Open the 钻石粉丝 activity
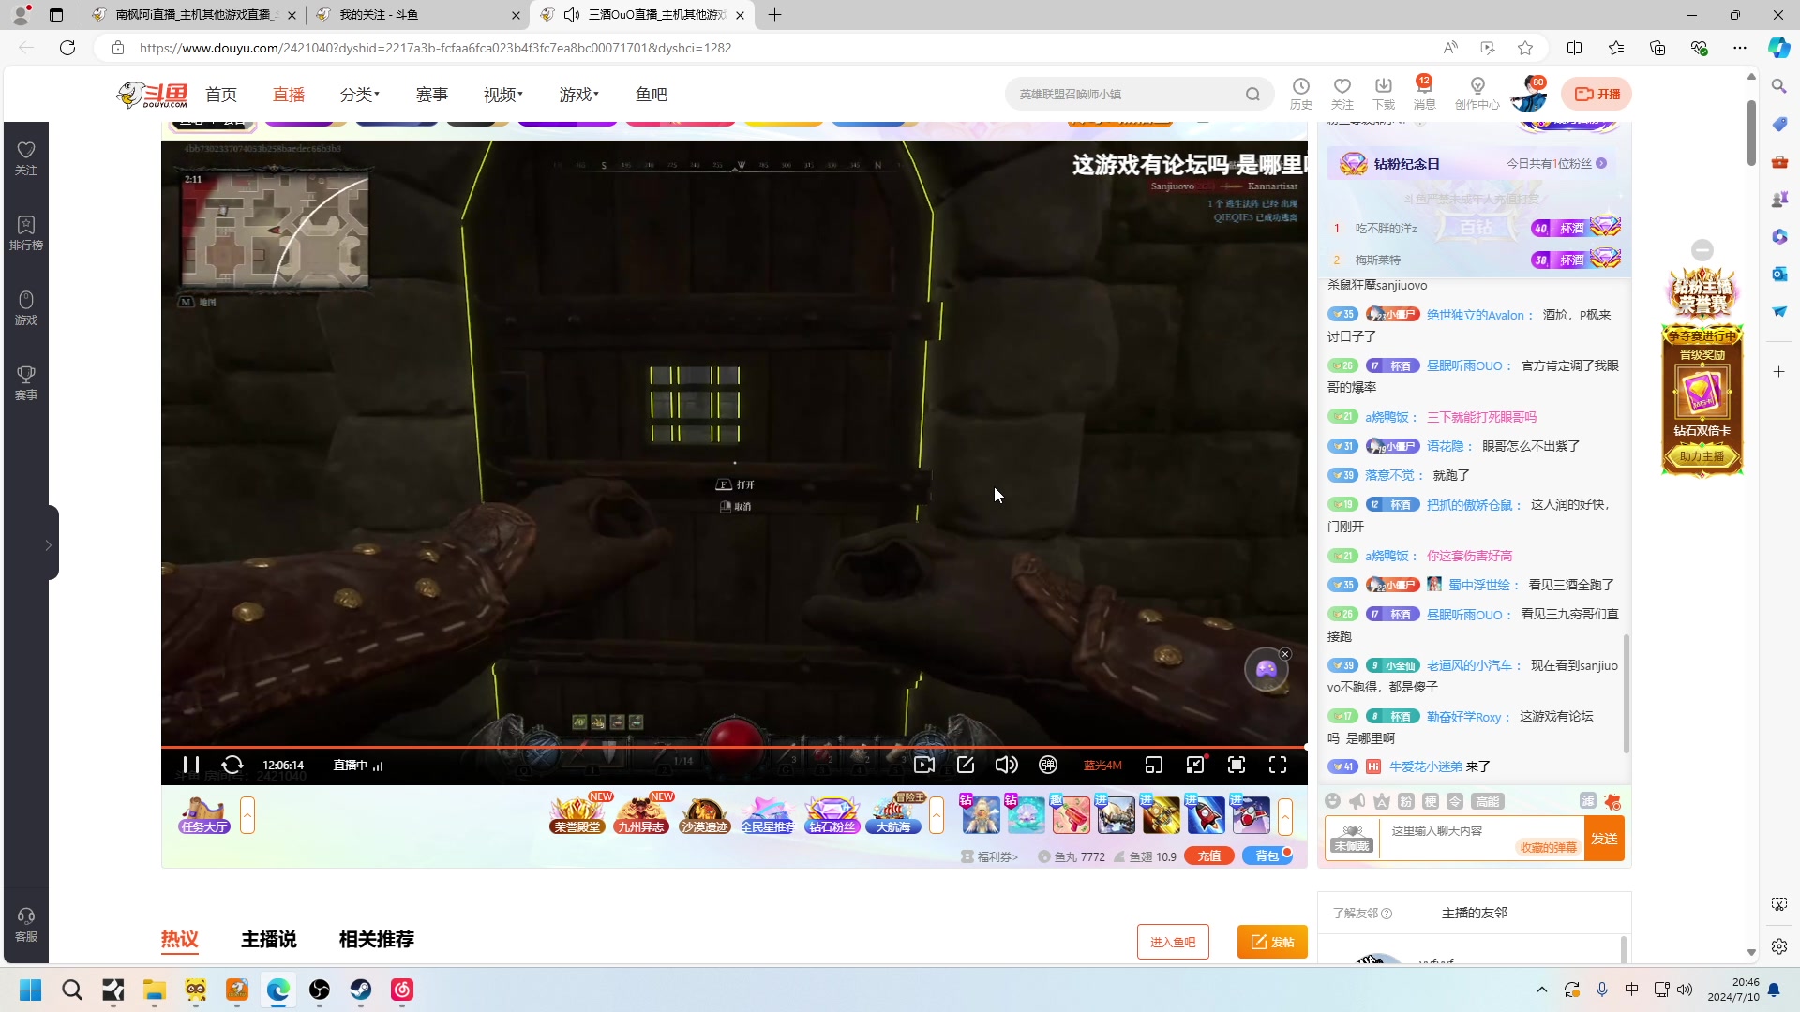1800x1012 pixels. click(832, 814)
